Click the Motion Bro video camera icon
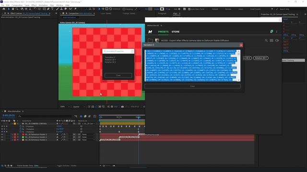This screenshot has height=172, width=307. (x=277, y=40)
